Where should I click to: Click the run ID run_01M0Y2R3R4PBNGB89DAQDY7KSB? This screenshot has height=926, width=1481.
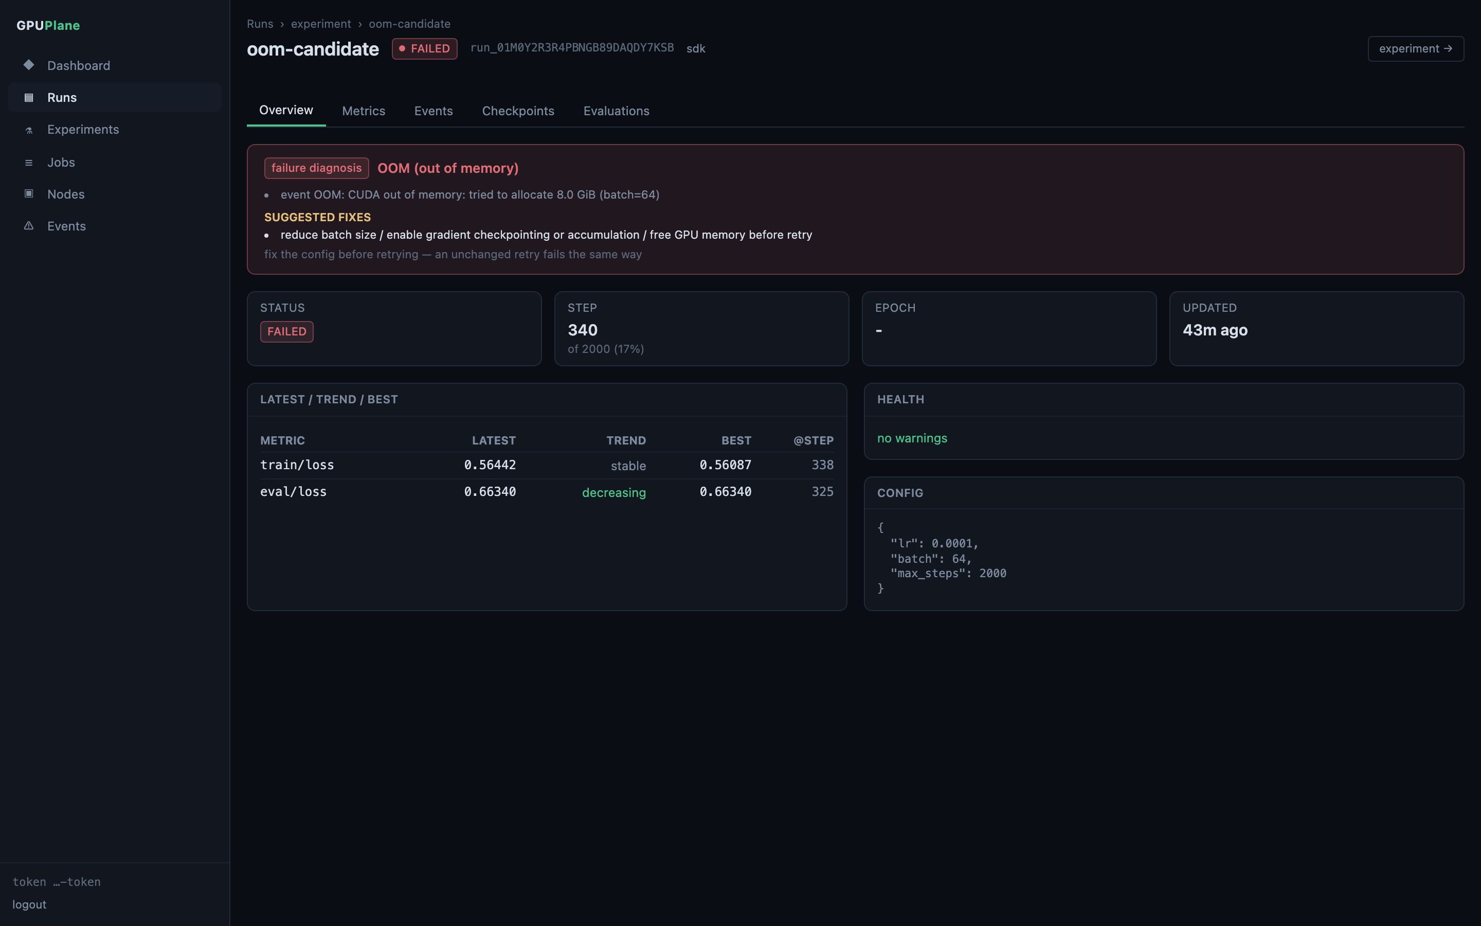click(x=572, y=48)
